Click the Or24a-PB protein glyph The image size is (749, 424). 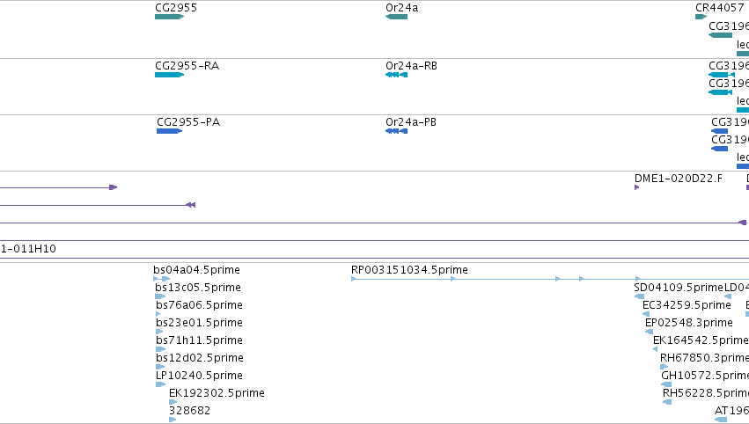coord(396,131)
